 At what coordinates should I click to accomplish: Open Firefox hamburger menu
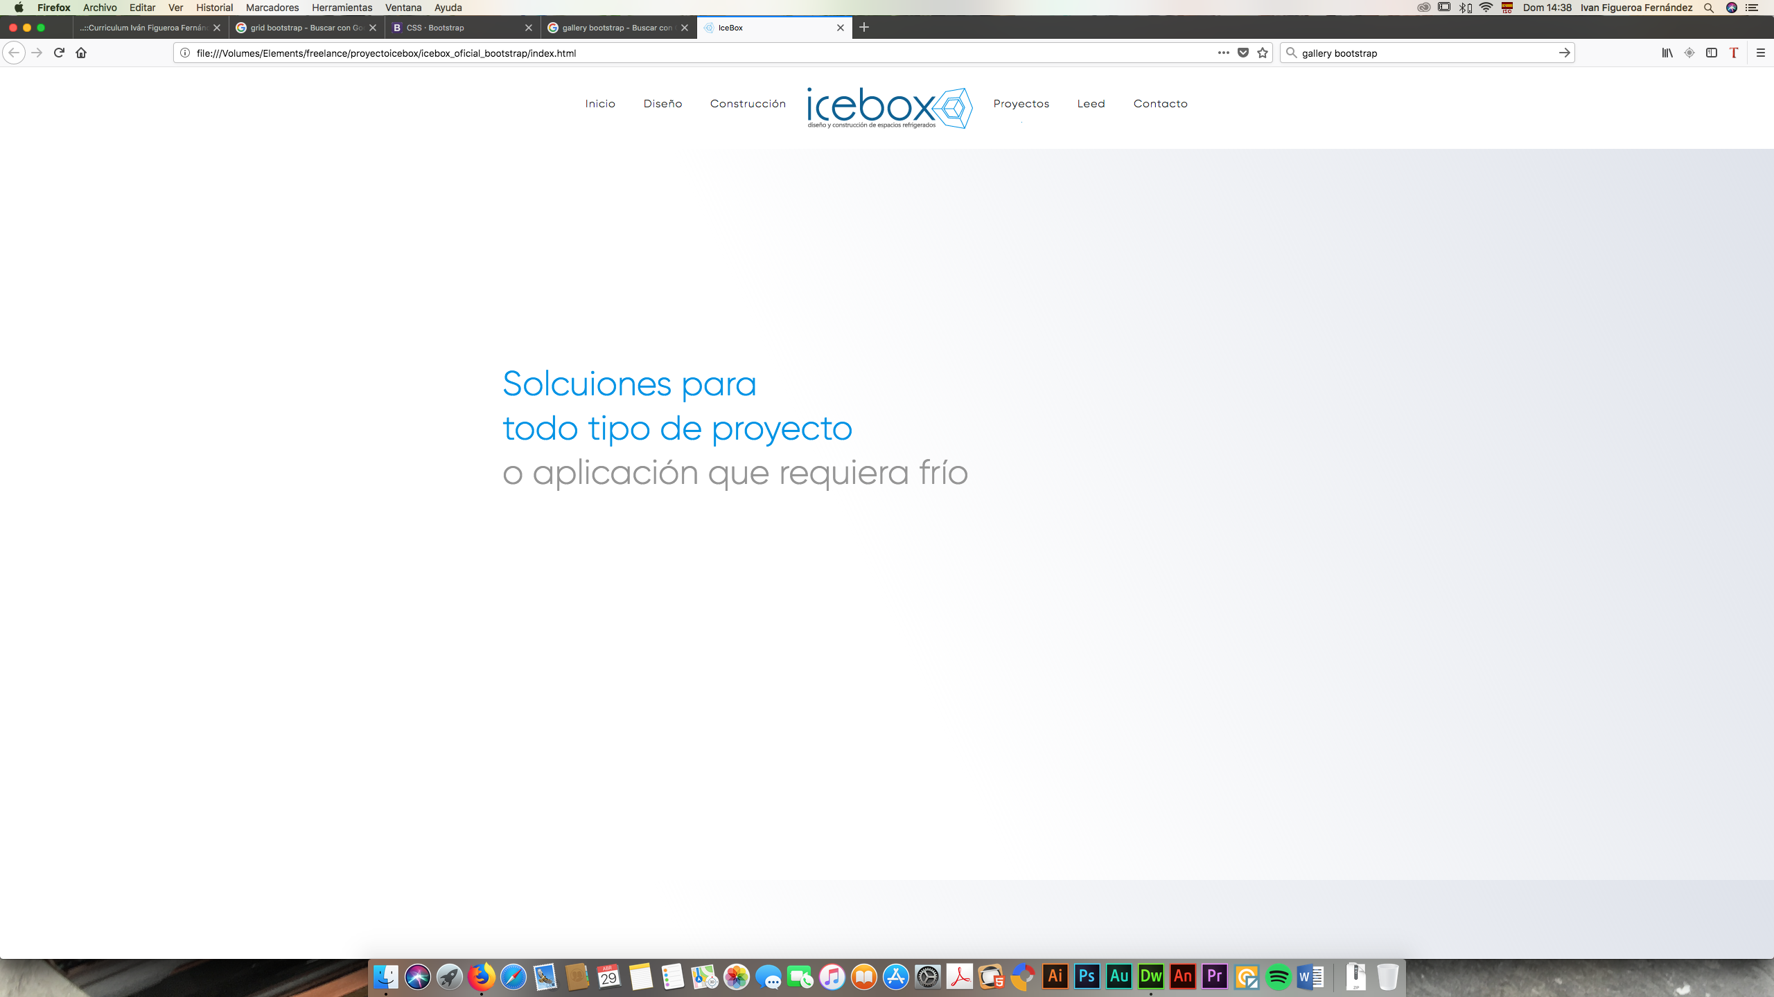point(1760,53)
